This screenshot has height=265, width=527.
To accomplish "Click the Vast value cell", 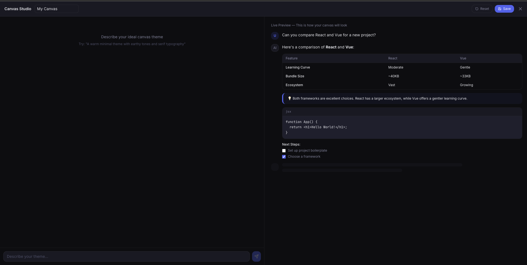I will 391,85.
